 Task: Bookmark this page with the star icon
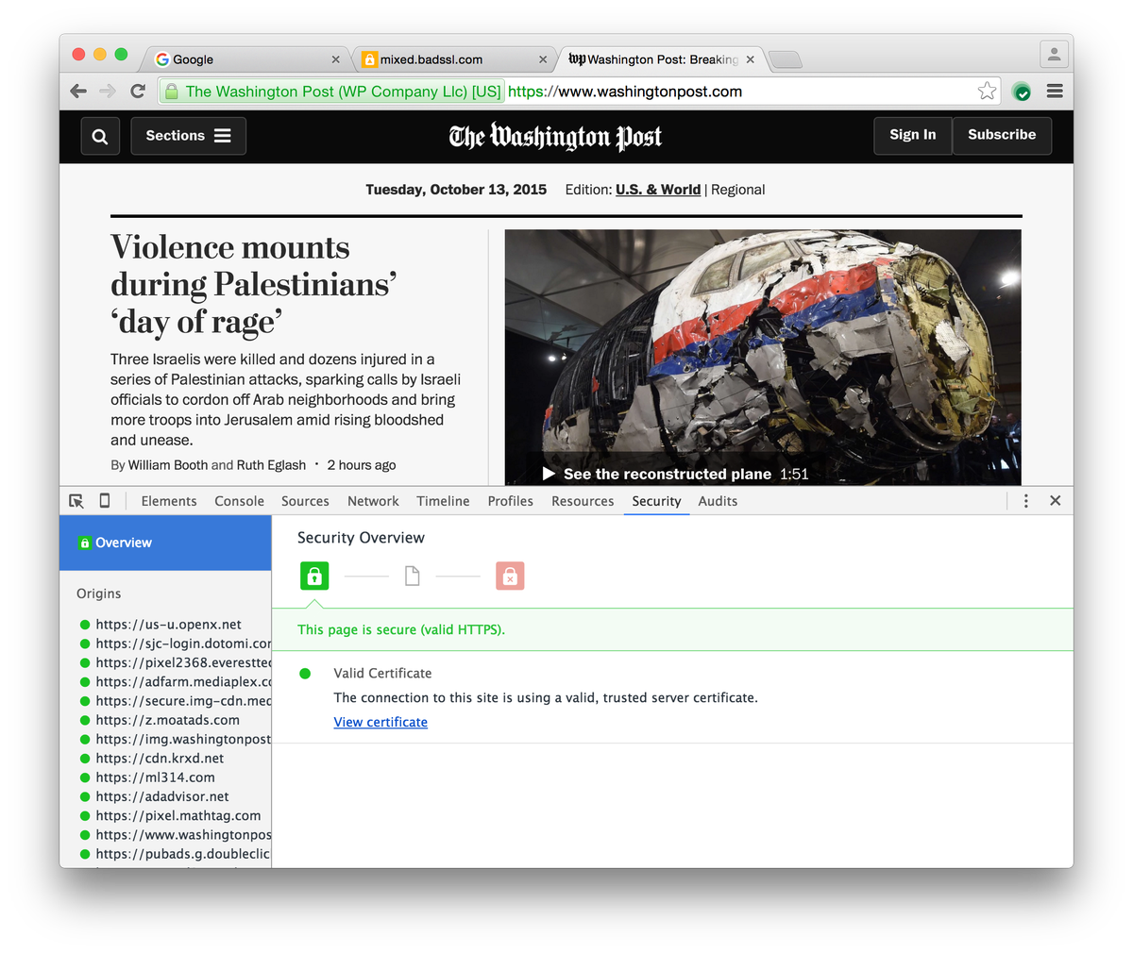[x=987, y=91]
